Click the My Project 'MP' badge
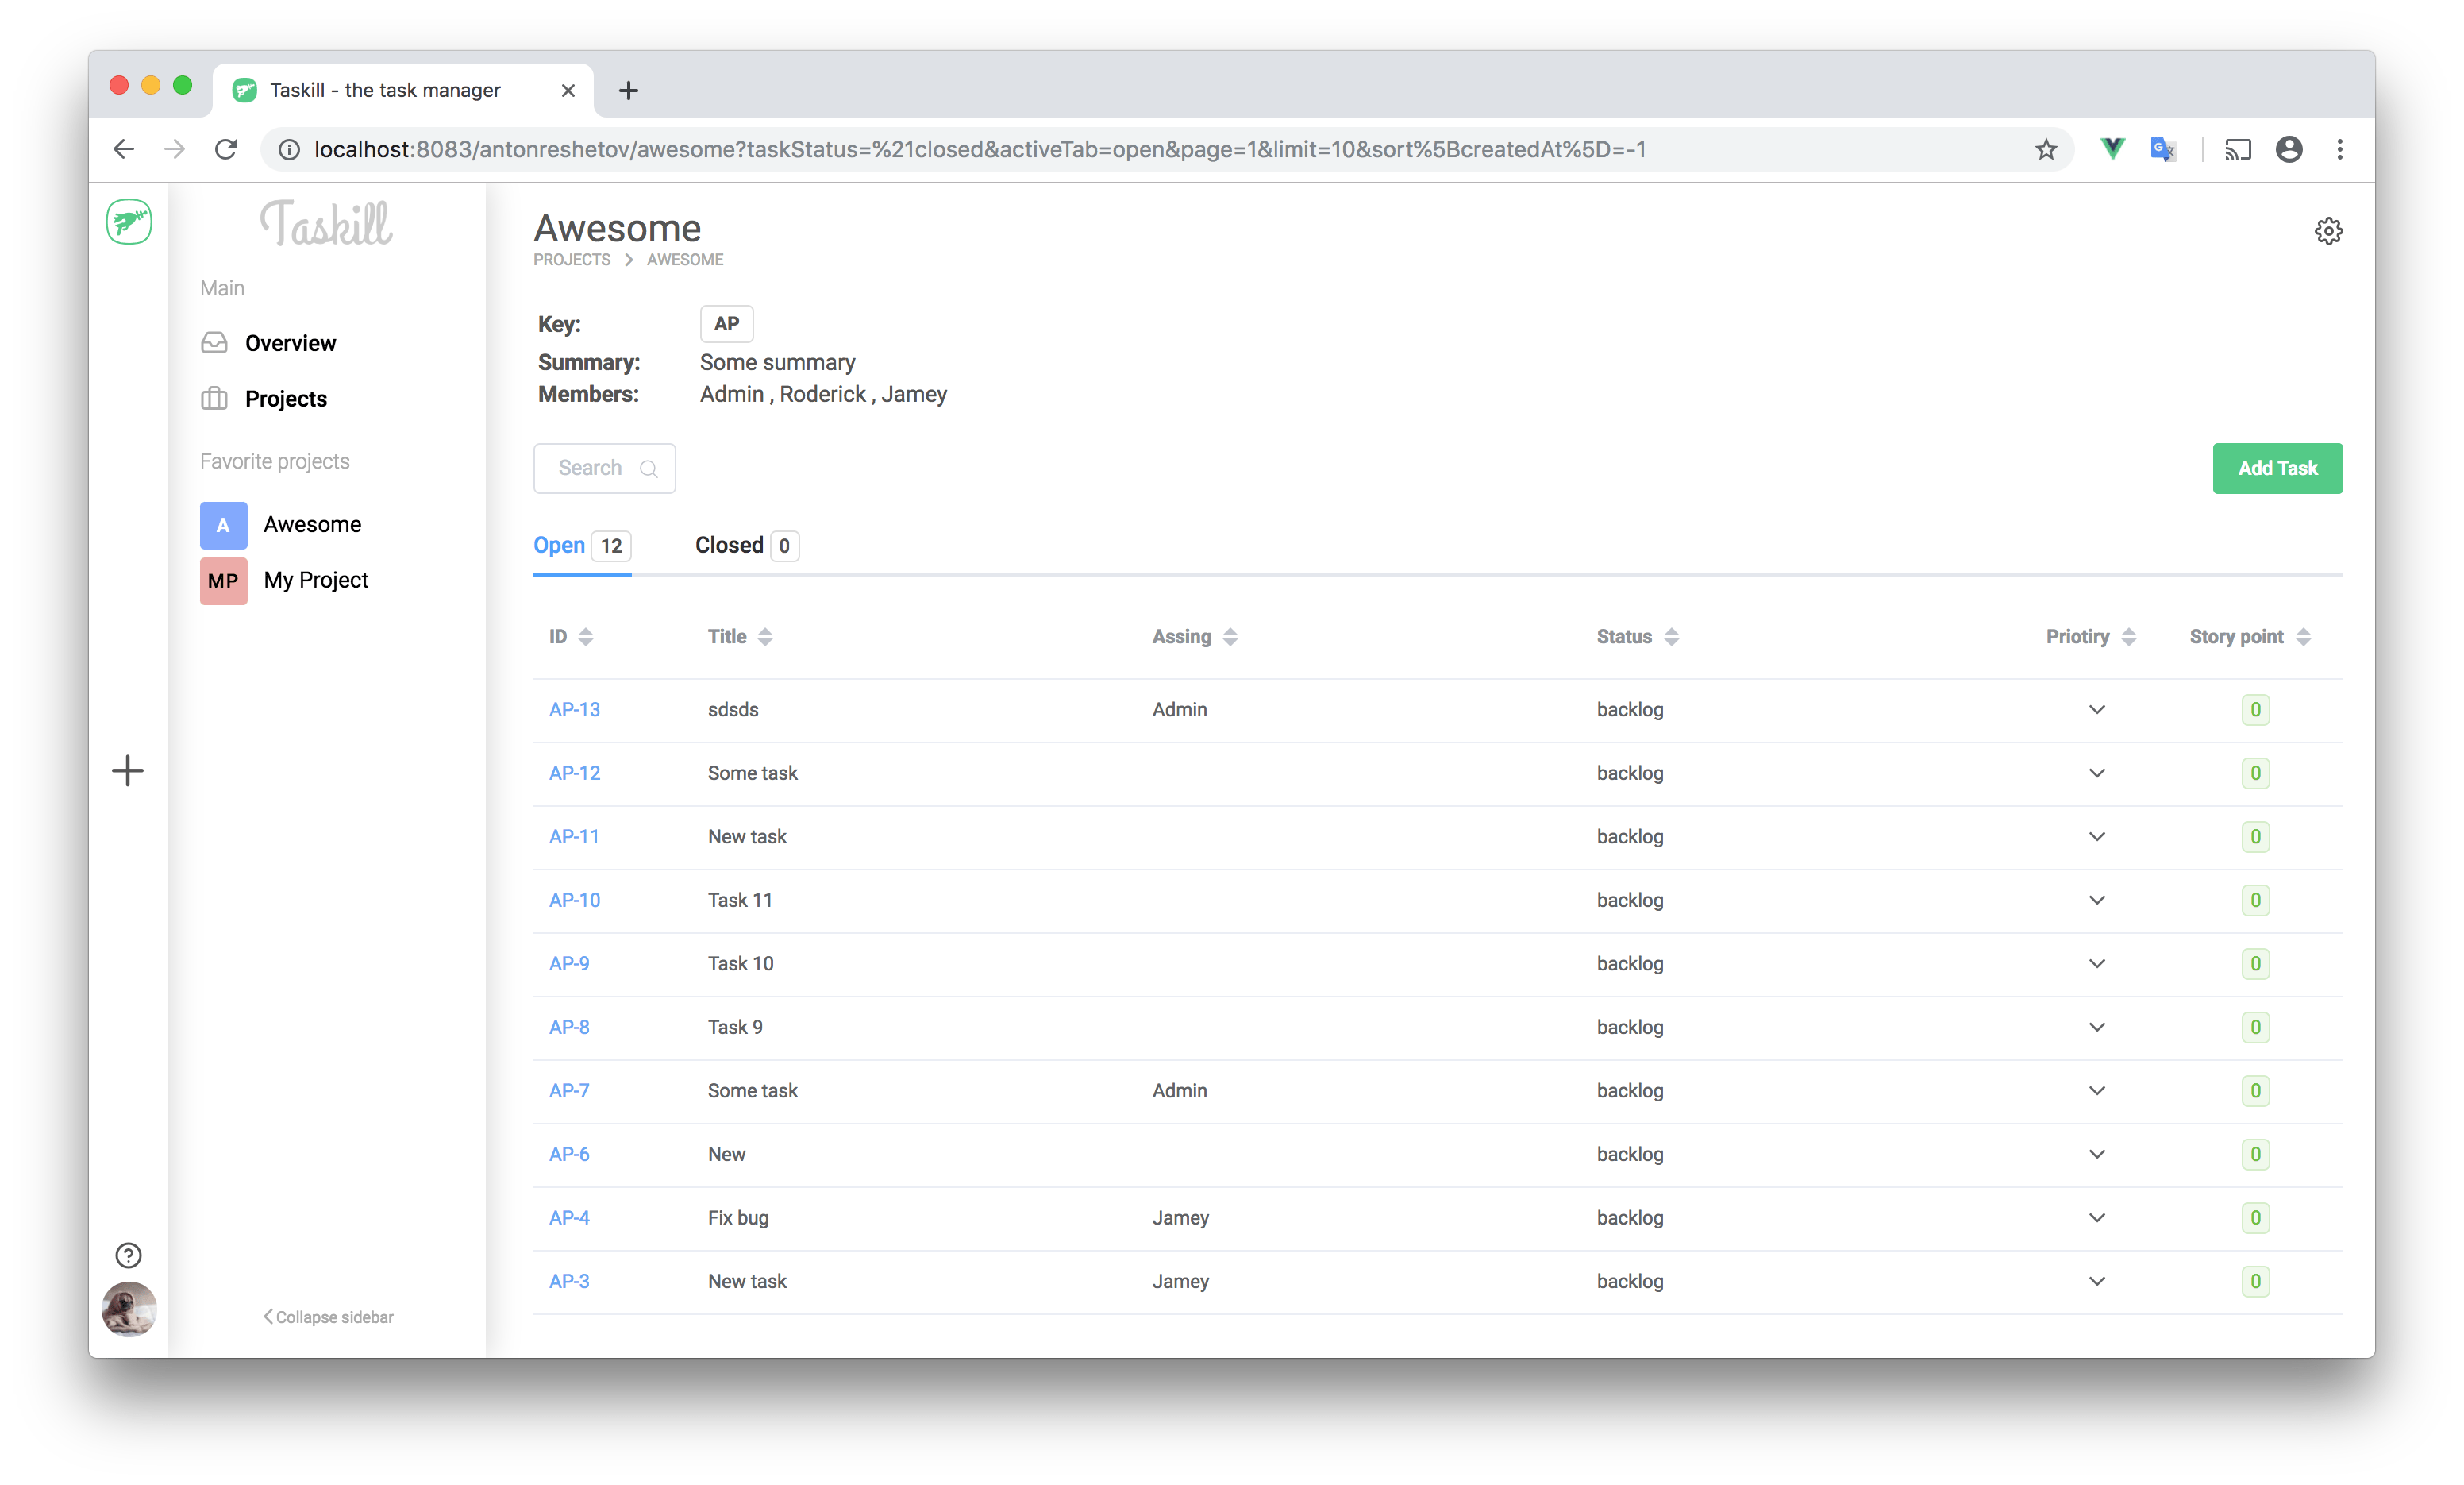The height and width of the screenshot is (1485, 2464). tap(223, 581)
